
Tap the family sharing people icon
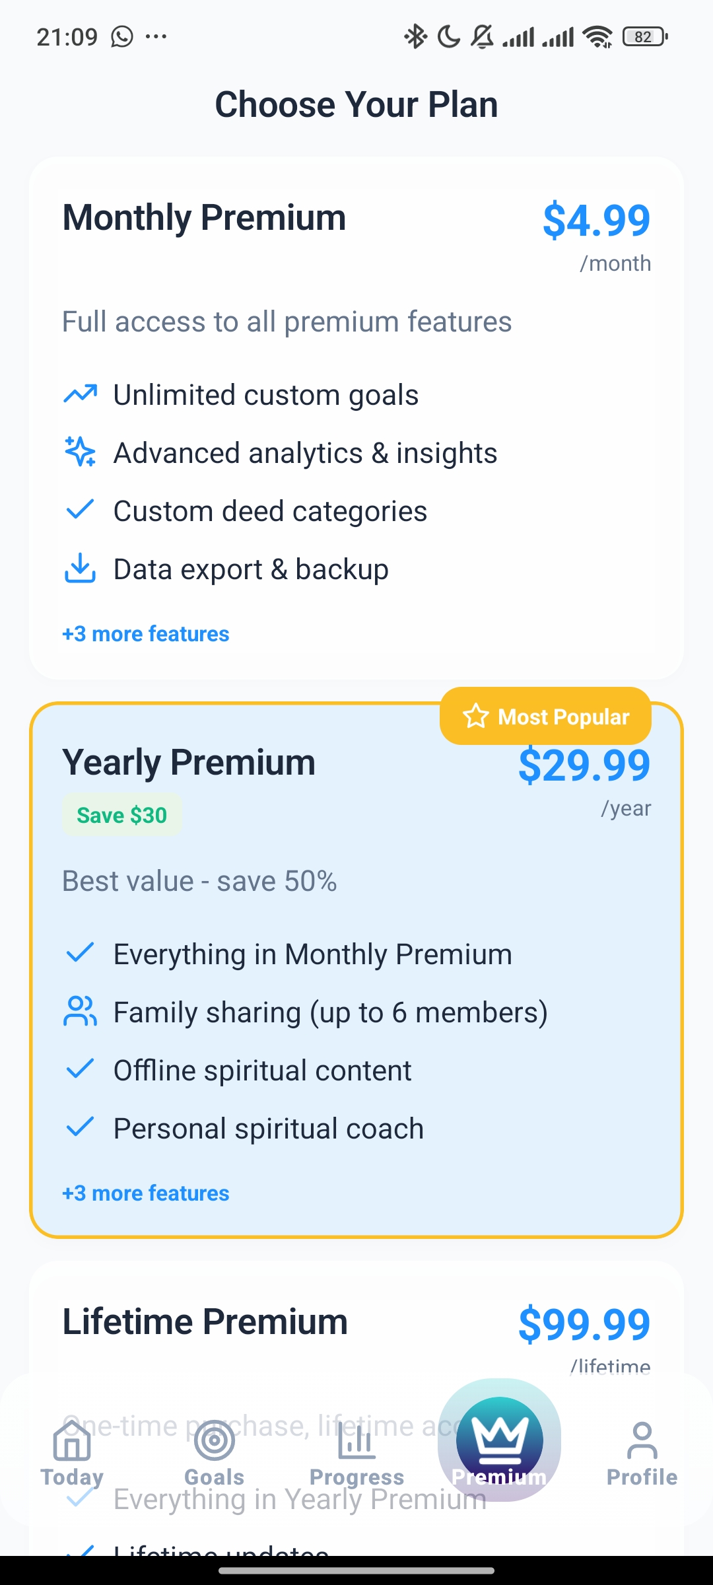(80, 1011)
